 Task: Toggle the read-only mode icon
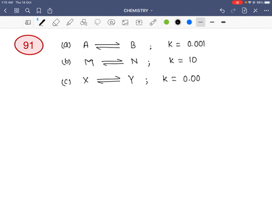[x=28, y=23]
